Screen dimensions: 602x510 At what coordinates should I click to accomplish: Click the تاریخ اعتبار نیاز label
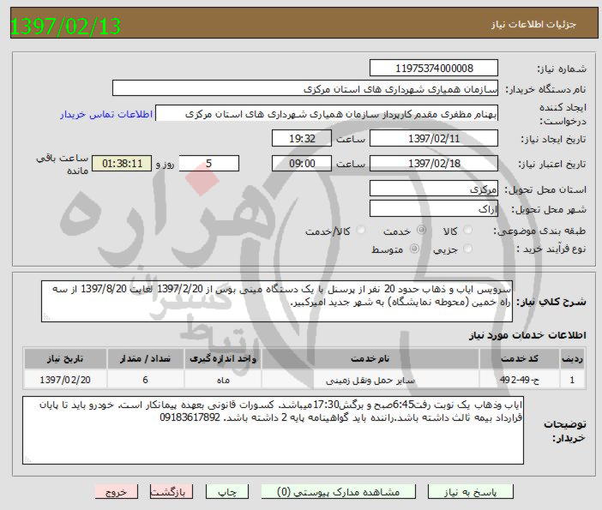pyautogui.click(x=552, y=164)
